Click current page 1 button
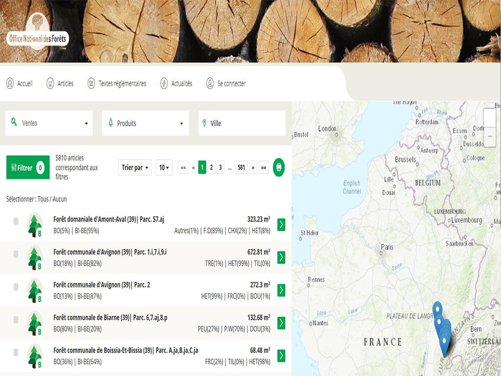 [202, 167]
